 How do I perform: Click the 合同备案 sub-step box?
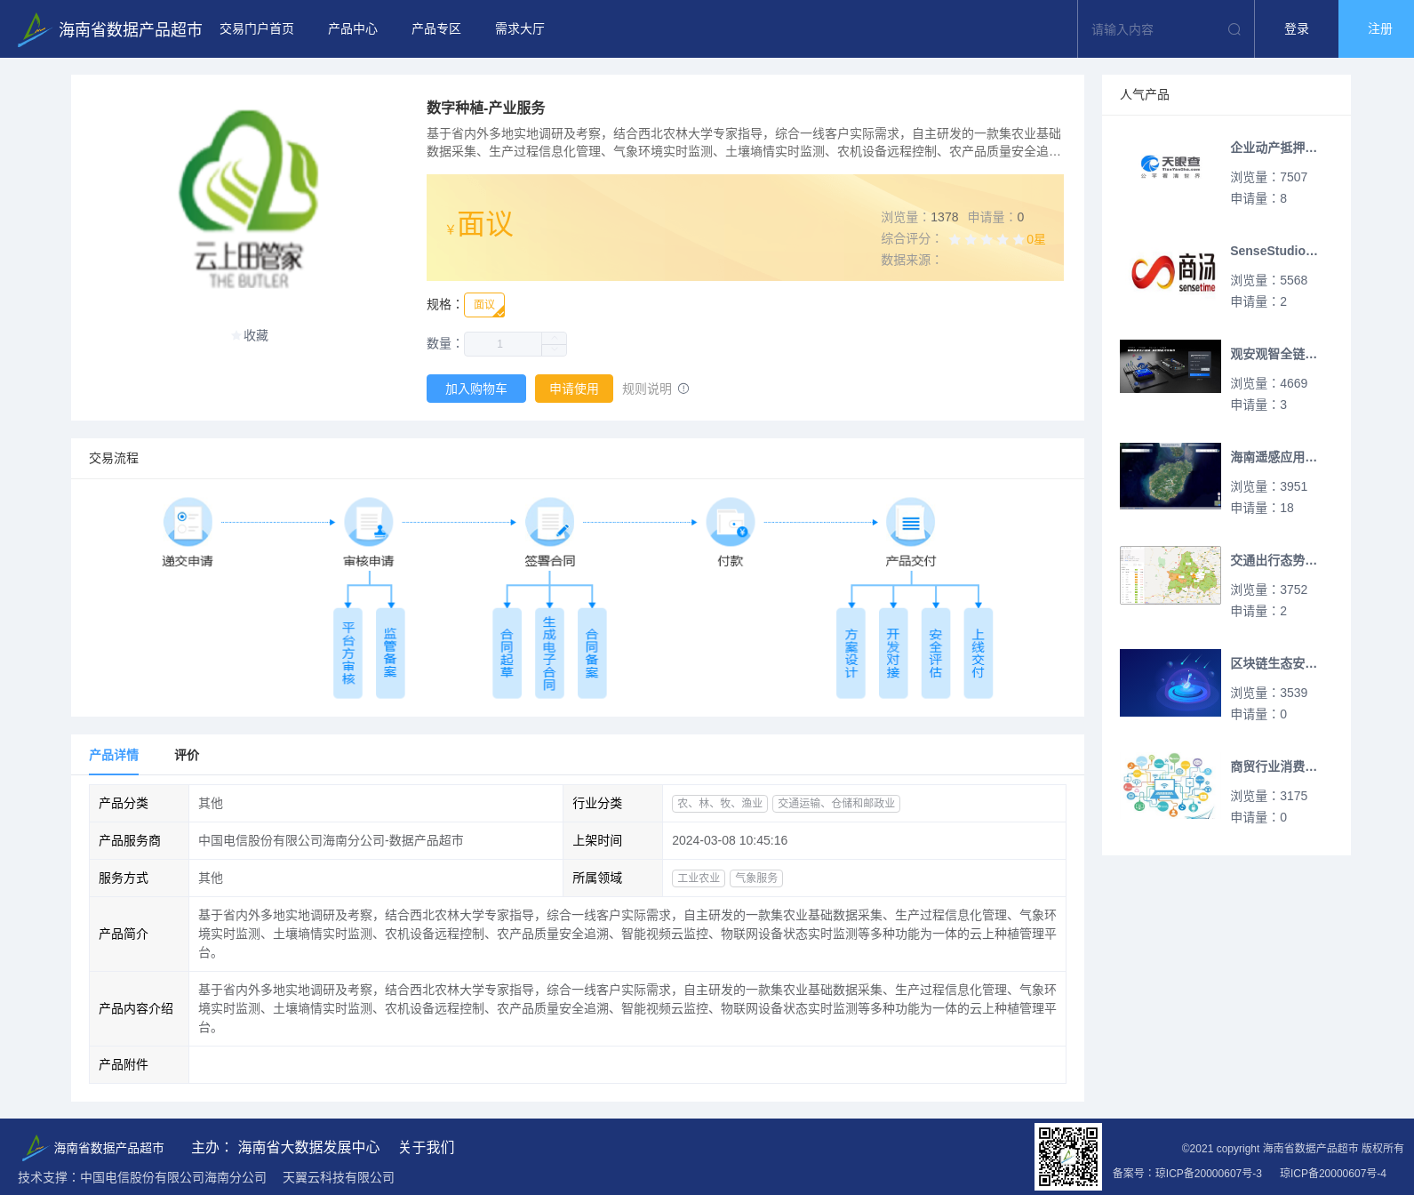click(x=592, y=654)
